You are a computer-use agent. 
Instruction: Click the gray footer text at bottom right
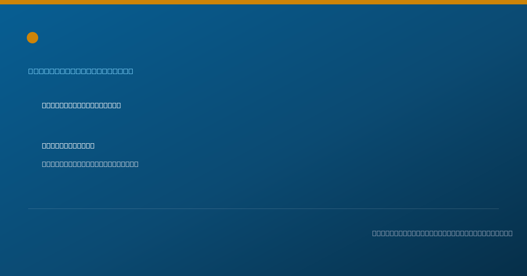coord(442,233)
